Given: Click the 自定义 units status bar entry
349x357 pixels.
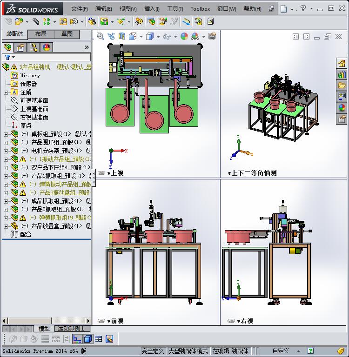Looking at the screenshot, I should pos(281,351).
